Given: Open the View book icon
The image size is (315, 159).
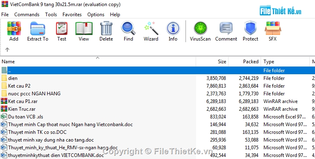Looking at the screenshot, I should [x=84, y=28].
